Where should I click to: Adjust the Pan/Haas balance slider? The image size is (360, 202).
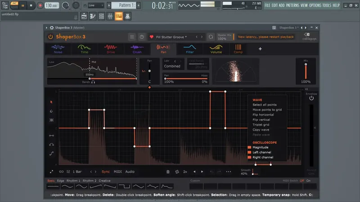click(186, 79)
